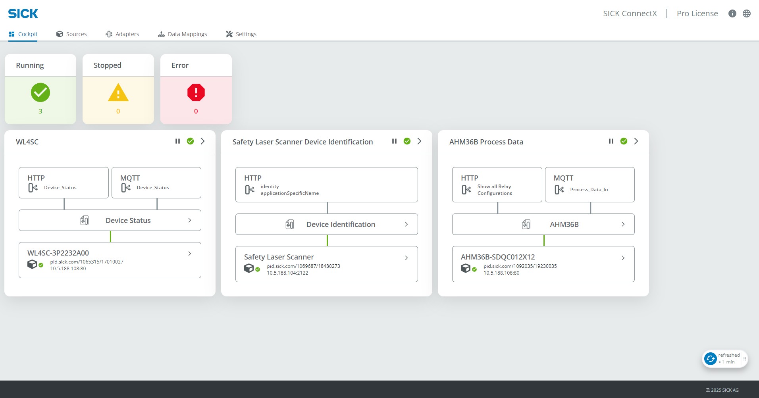This screenshot has height=398, width=759.
Task: Pause Safety Laser Scanner Device Identification flow
Action: tap(395, 141)
